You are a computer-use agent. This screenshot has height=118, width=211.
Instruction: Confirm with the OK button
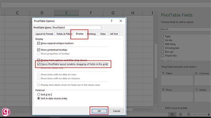[99, 111]
